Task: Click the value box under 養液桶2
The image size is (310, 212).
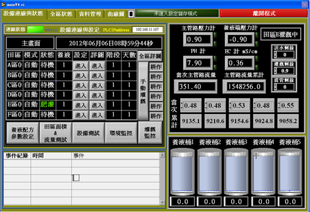Action: click(209, 201)
